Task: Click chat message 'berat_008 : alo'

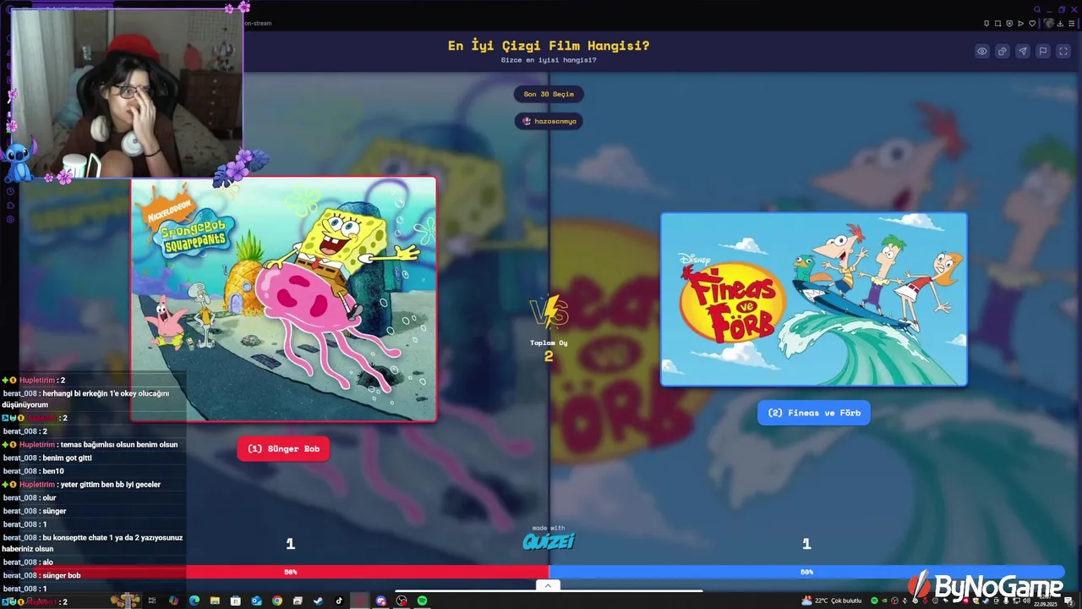Action: tap(29, 562)
